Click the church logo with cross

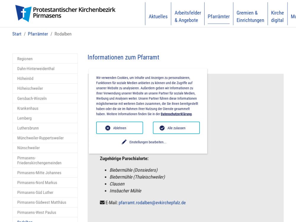(23, 13)
